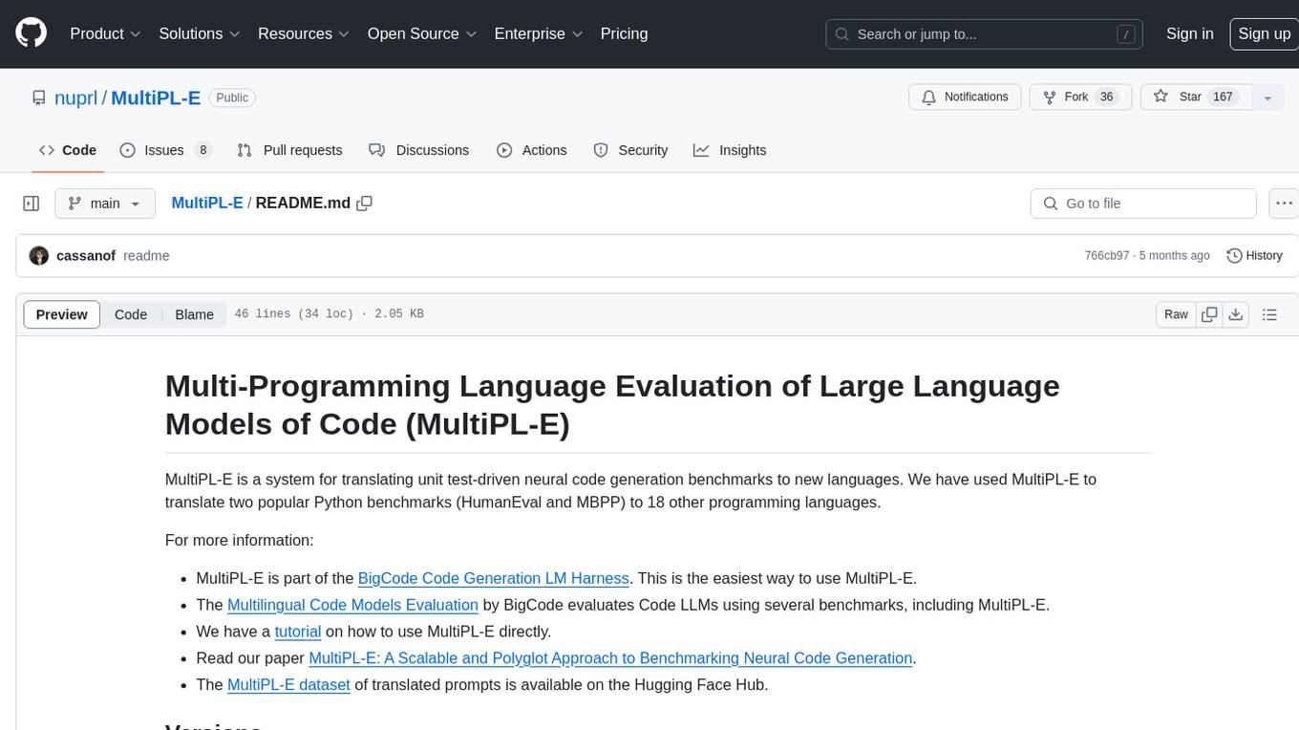1299x730 pixels.
Task: Open the cassanof avatar profile
Action: pyautogui.click(x=39, y=255)
